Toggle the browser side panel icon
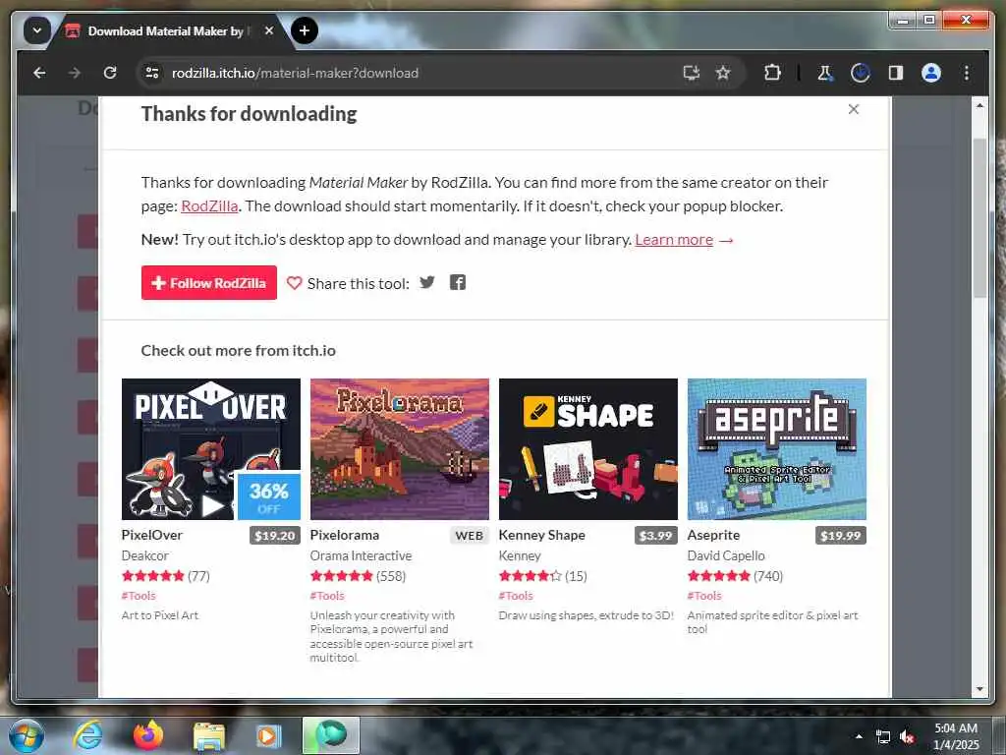 click(896, 73)
